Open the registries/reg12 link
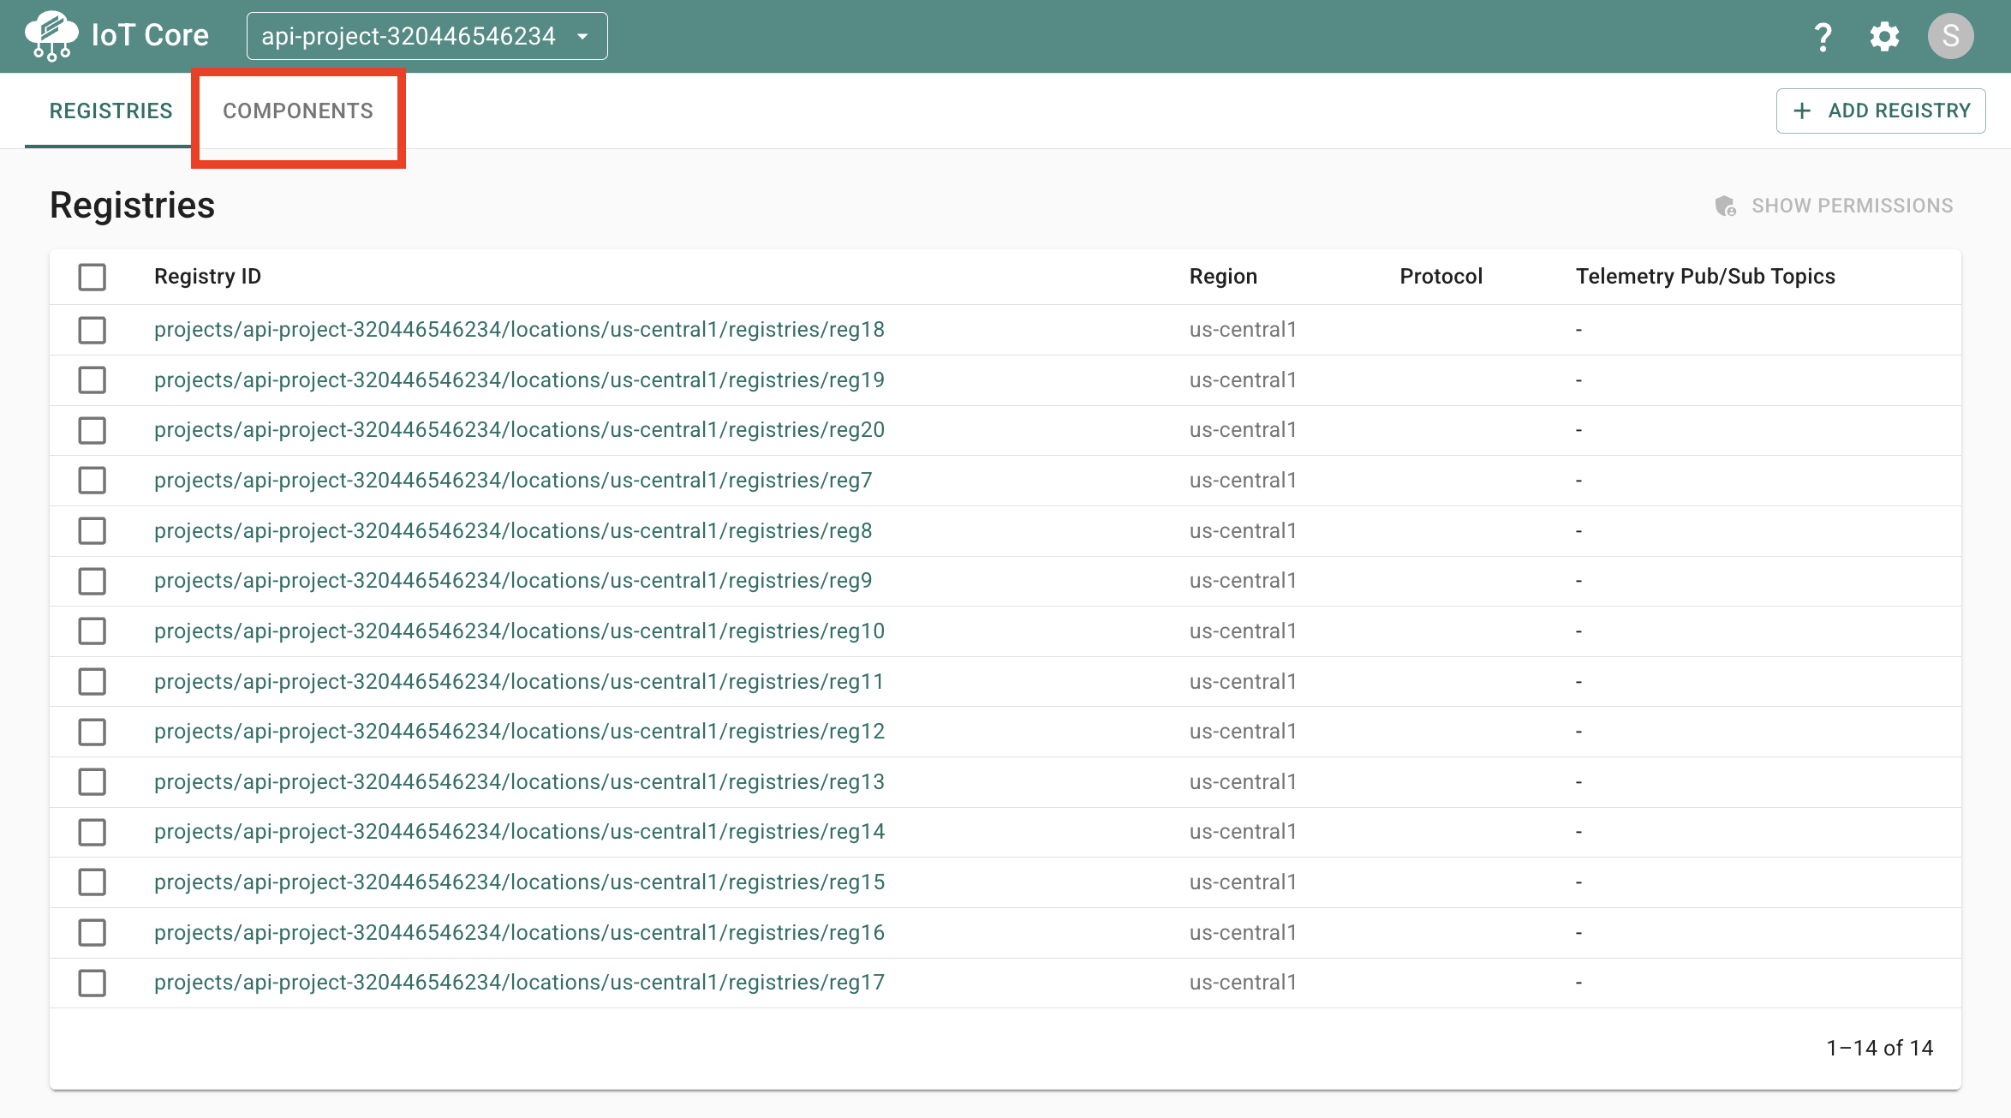 [519, 732]
